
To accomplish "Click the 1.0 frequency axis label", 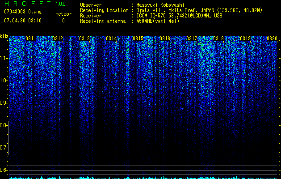I will point(4,81).
